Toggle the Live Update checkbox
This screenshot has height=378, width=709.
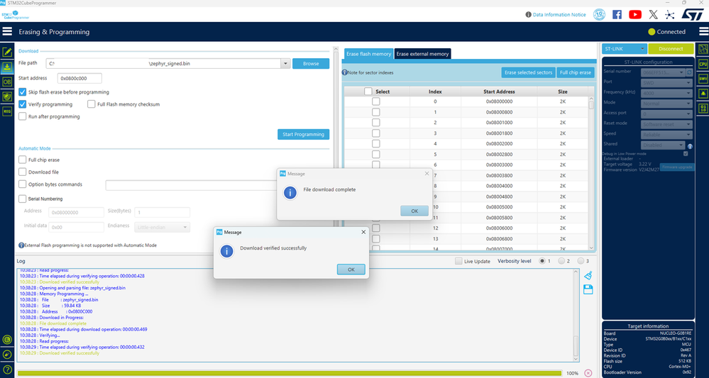[458, 261]
